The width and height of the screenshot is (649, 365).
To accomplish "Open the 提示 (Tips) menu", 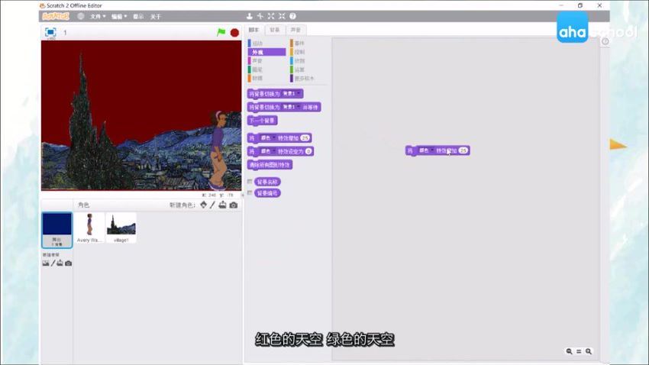I will coord(138,17).
